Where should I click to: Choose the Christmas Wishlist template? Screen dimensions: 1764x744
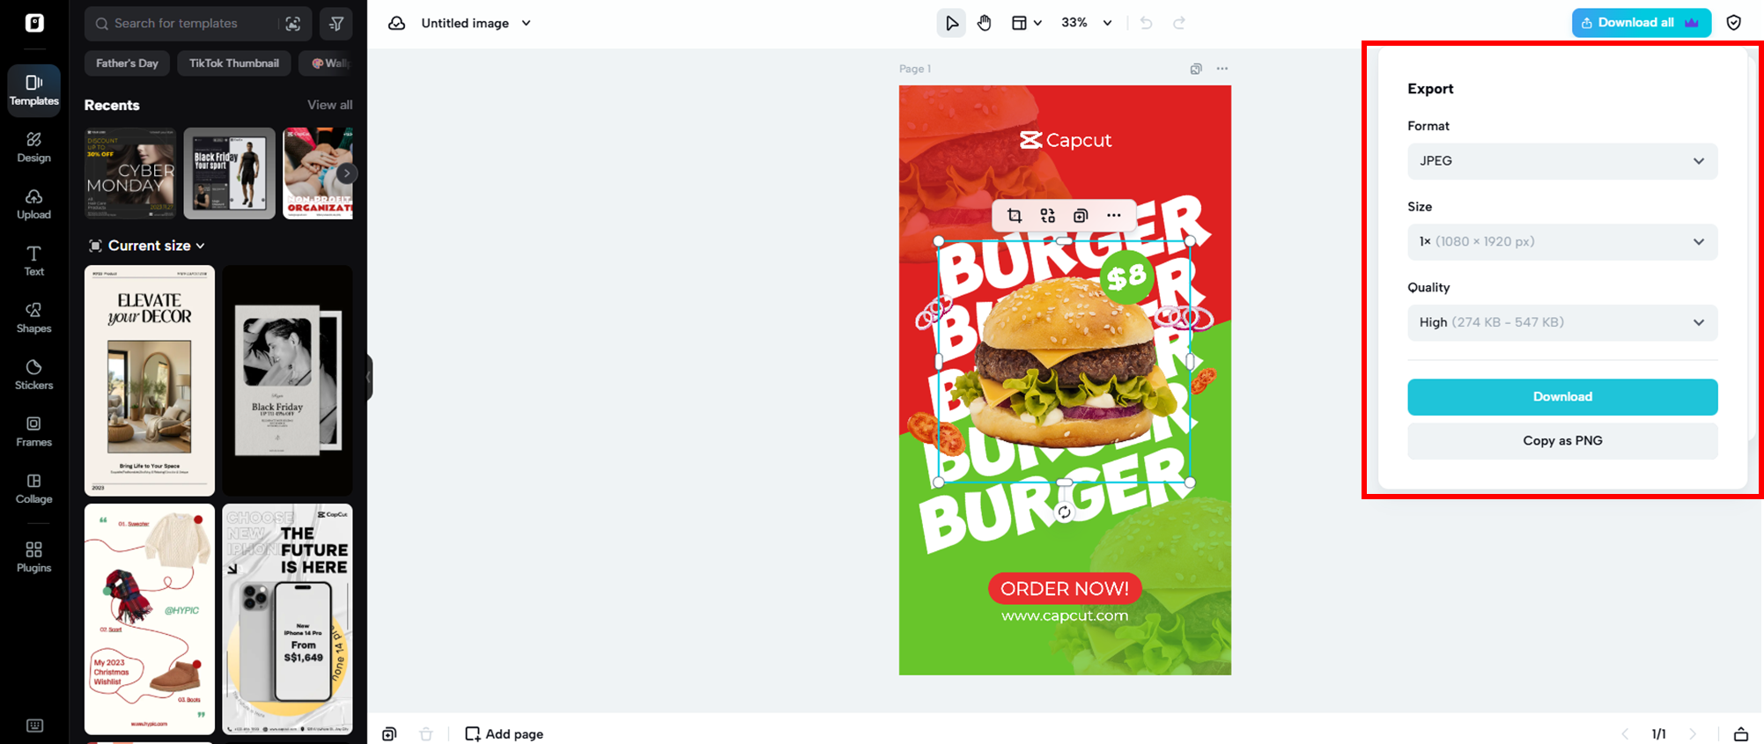pos(150,619)
